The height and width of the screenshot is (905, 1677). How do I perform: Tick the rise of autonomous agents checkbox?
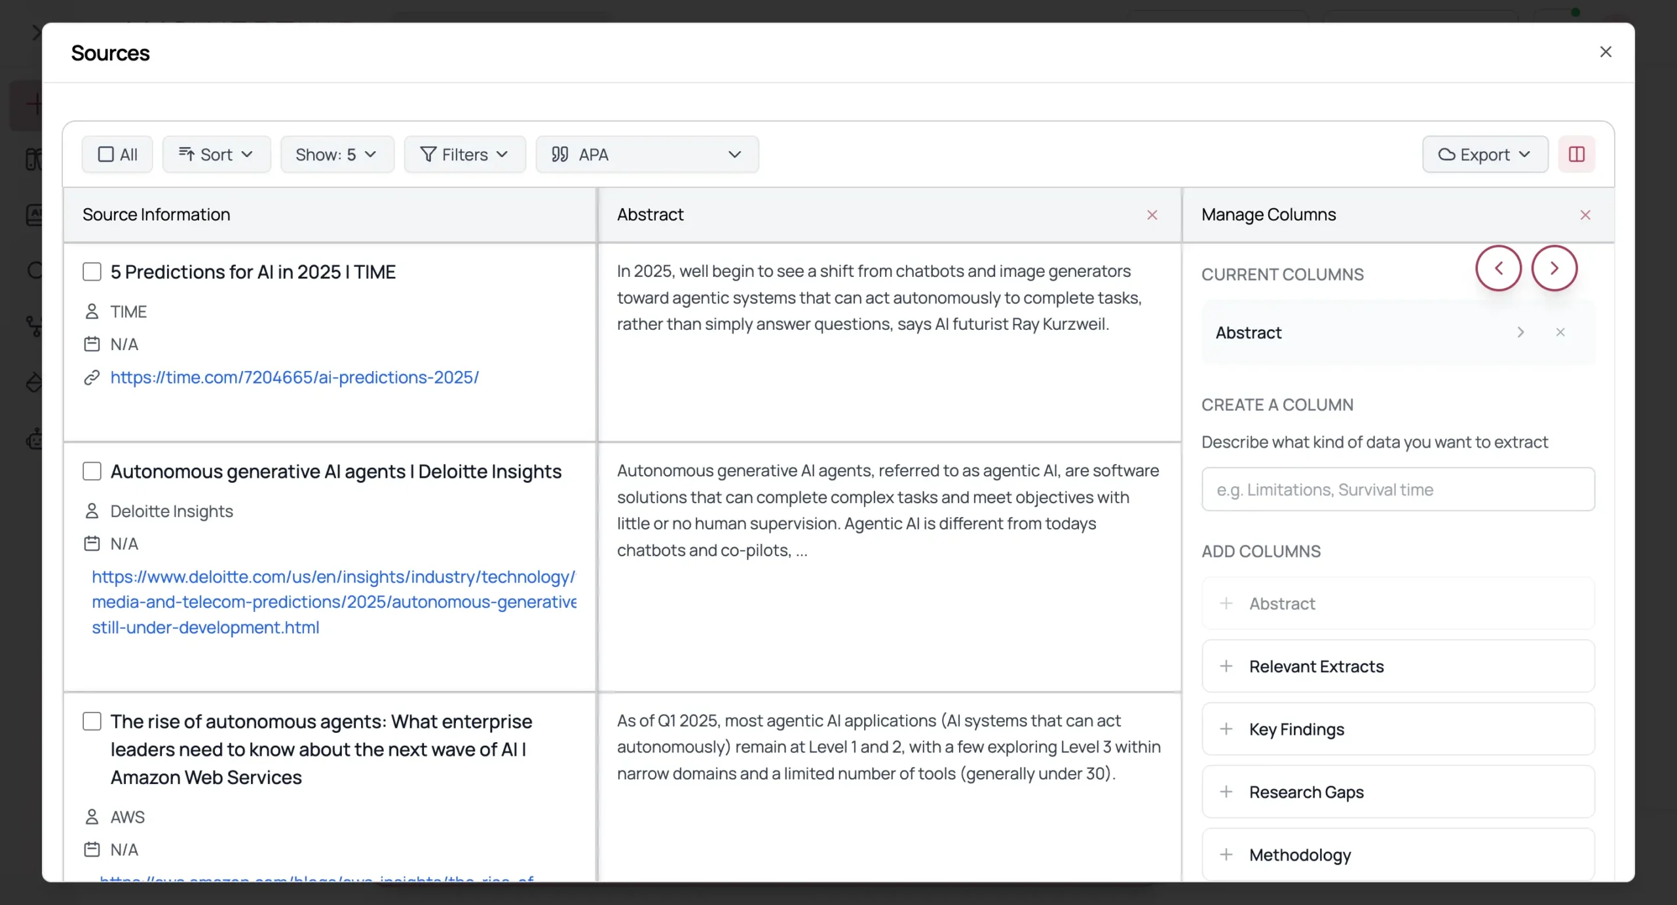pyautogui.click(x=92, y=721)
